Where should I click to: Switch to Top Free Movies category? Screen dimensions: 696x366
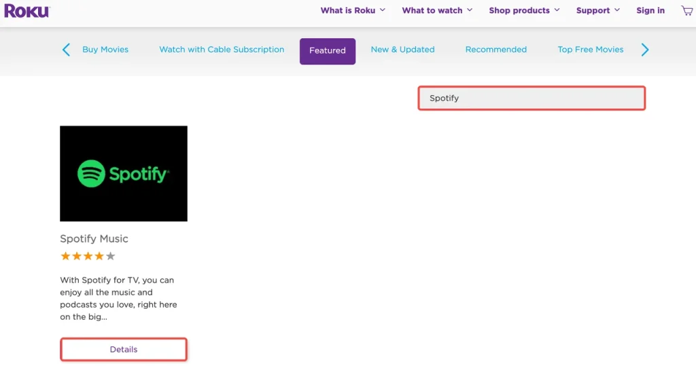click(x=591, y=50)
